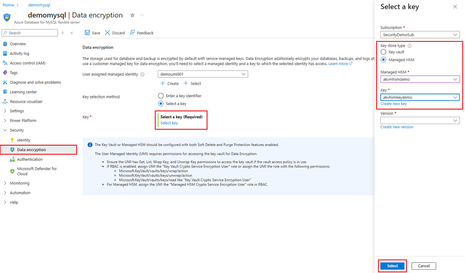Click Create new key link
The image size is (465, 273).
[x=393, y=104]
